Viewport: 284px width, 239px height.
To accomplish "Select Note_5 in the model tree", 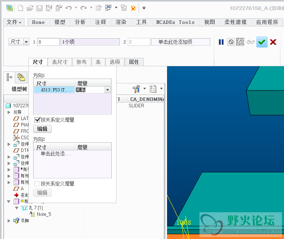I will (x=44, y=214).
